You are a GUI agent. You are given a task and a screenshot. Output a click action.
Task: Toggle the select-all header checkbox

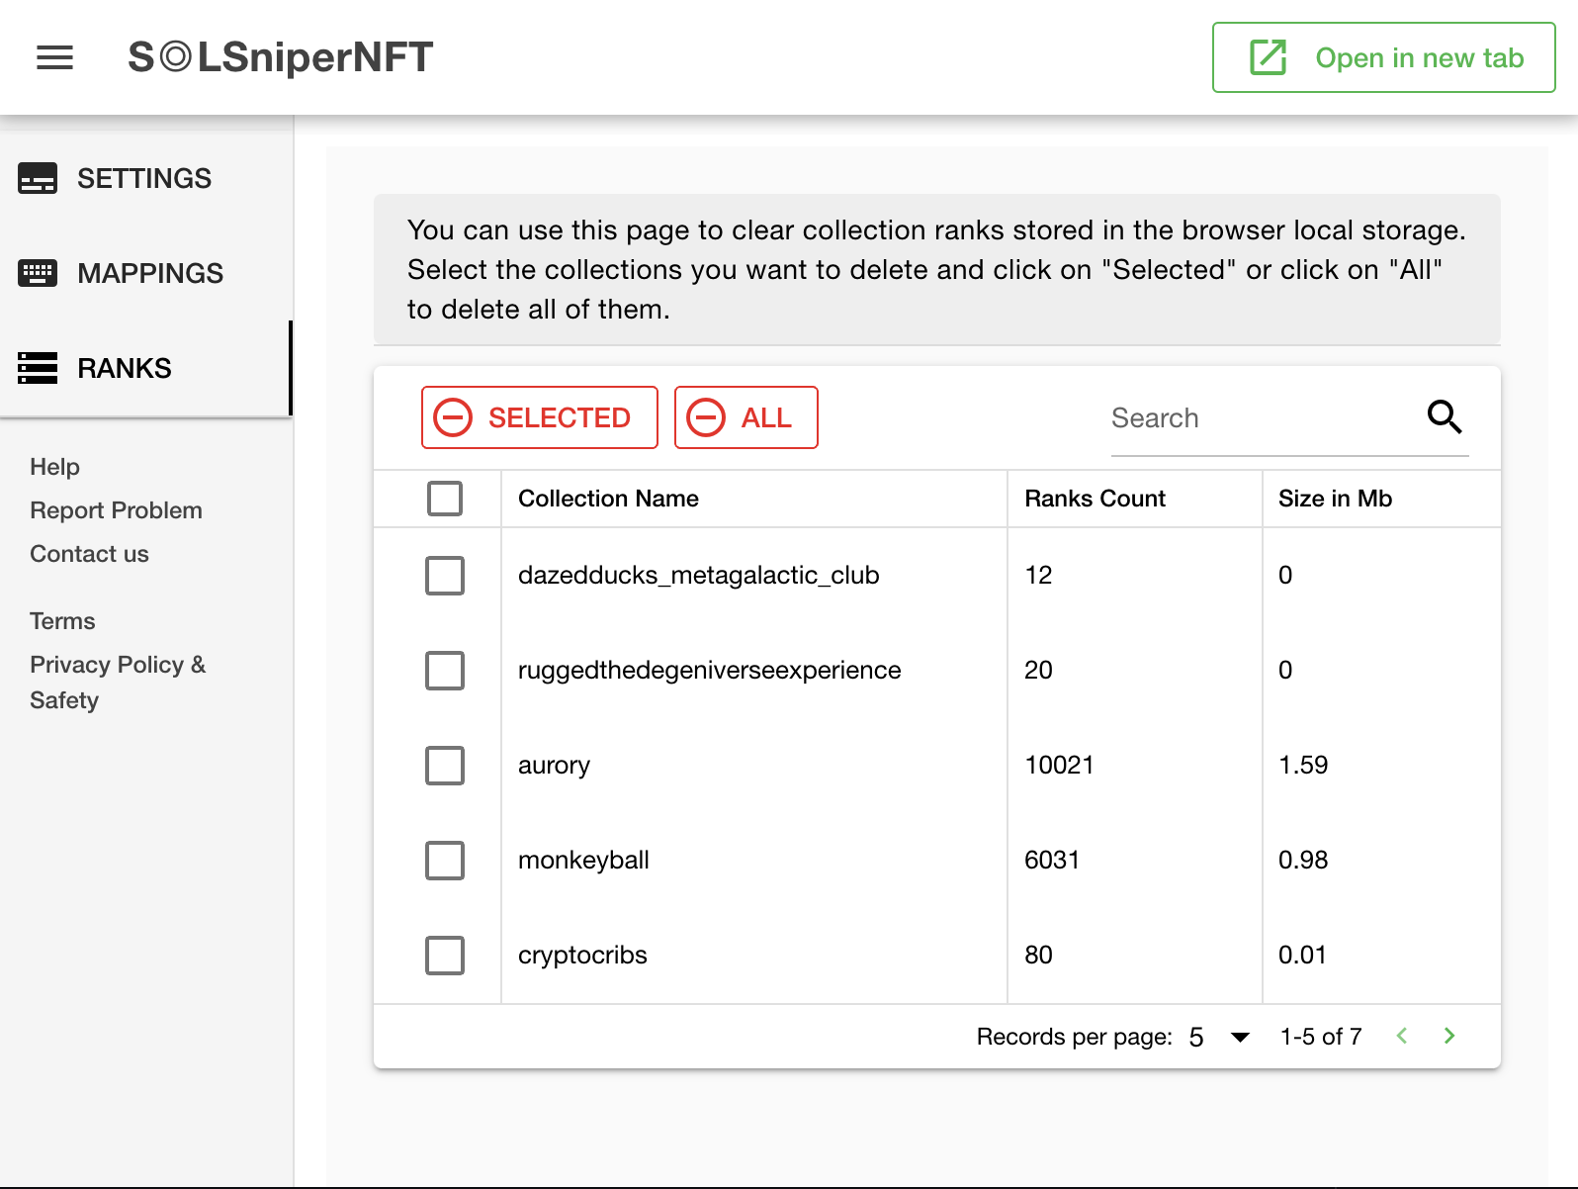tap(445, 499)
